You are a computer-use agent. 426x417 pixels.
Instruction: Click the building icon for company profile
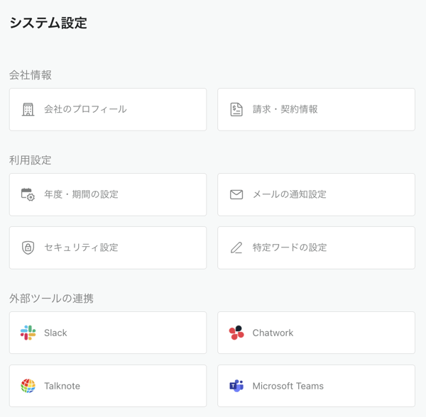28,109
